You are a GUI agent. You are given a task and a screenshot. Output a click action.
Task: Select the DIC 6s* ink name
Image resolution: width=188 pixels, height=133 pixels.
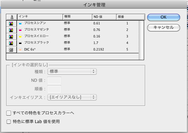point(30,49)
